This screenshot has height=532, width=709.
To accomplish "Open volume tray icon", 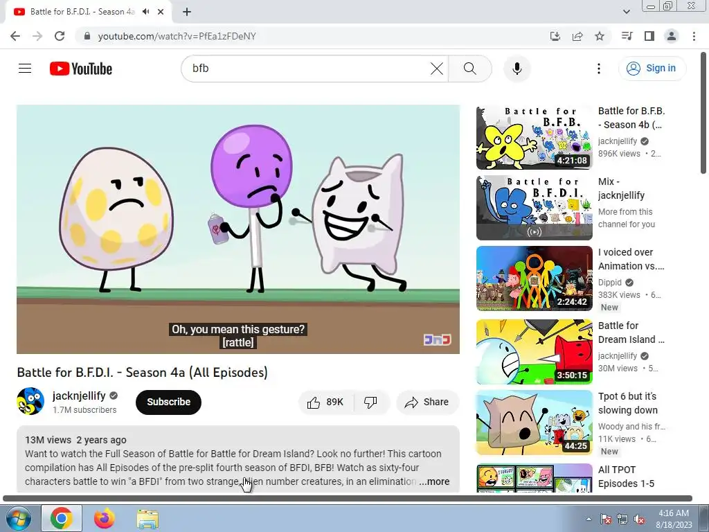I will coord(639,519).
